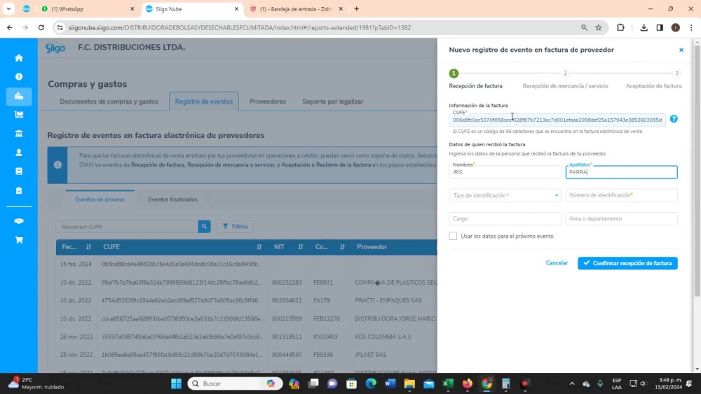Focus the CUFE input field
Image resolution: width=701 pixels, height=394 pixels.
click(557, 120)
